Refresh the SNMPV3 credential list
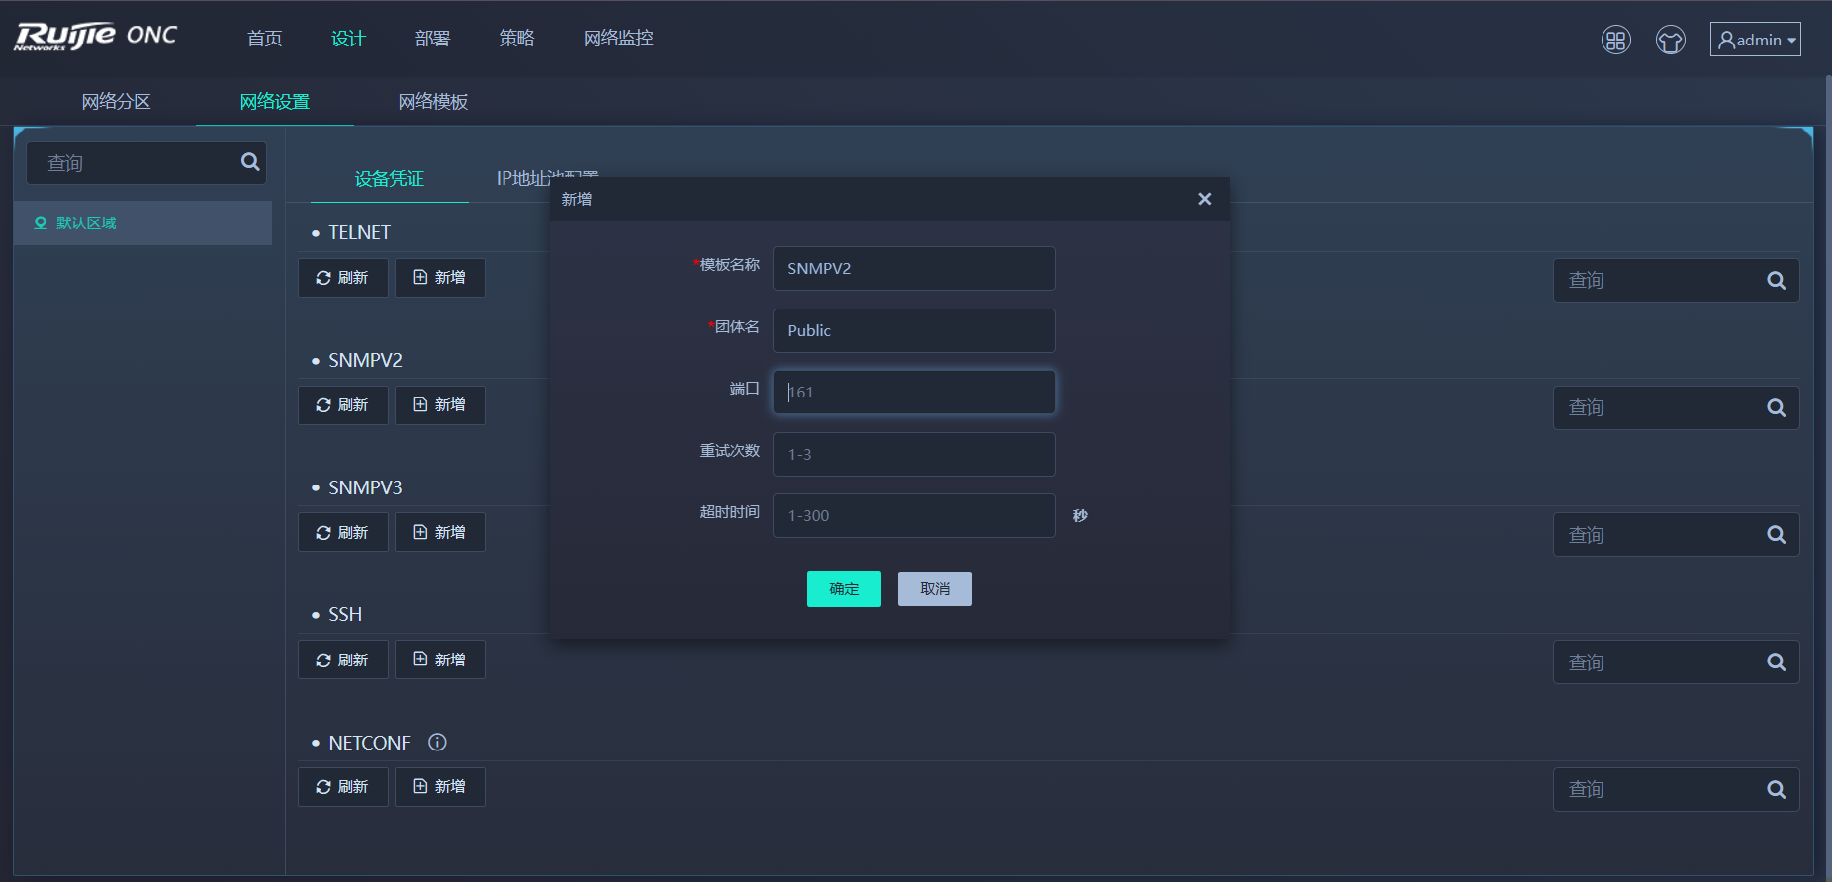Viewport: 1832px width, 882px height. (342, 533)
